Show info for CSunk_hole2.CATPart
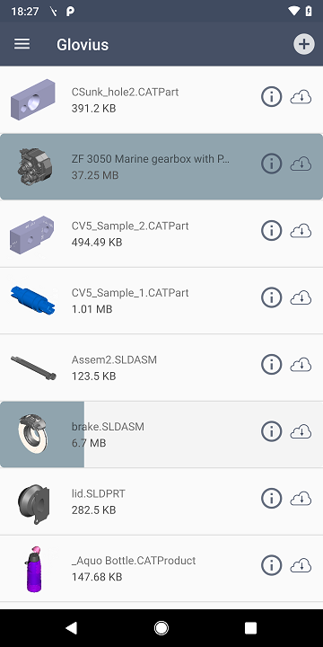Viewport: 323px width, 647px height. coord(272,97)
